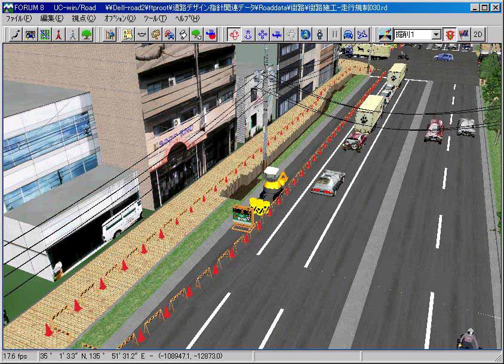Select the blue helicopter fly mode

pyautogui.click(x=276, y=35)
